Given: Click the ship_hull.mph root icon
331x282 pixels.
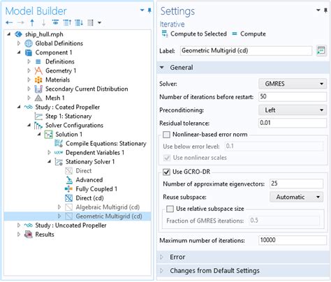Looking at the screenshot, I should click(x=18, y=34).
